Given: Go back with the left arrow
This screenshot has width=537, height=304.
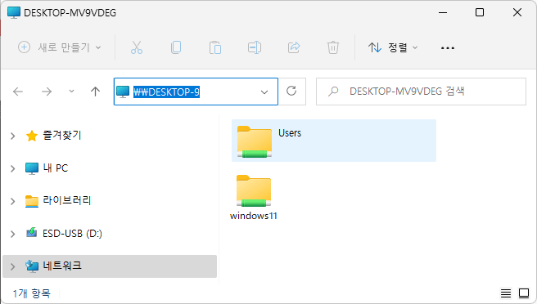Looking at the screenshot, I should coord(18,92).
